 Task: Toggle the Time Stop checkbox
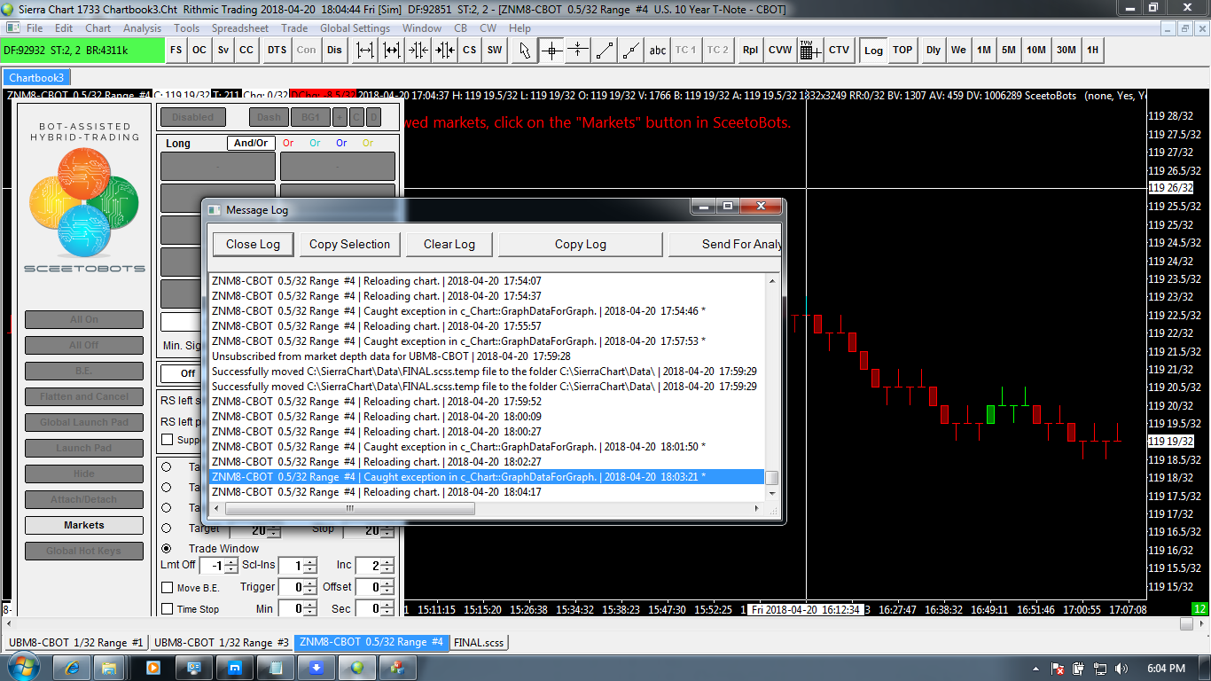coord(167,609)
